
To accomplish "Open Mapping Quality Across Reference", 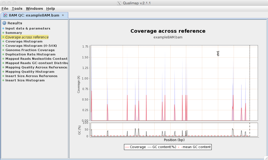I will pyautogui.click(x=36, y=67).
